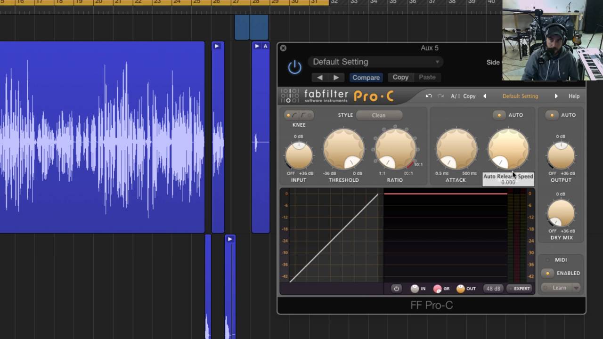The height and width of the screenshot is (339, 603).
Task: Click bar 28 on the timeline ruler
Action: pos(255,2)
